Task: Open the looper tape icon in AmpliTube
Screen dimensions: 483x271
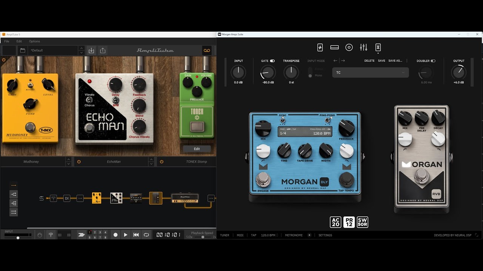Action: (x=206, y=50)
